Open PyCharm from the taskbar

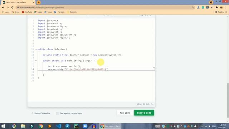[x=76, y=126]
